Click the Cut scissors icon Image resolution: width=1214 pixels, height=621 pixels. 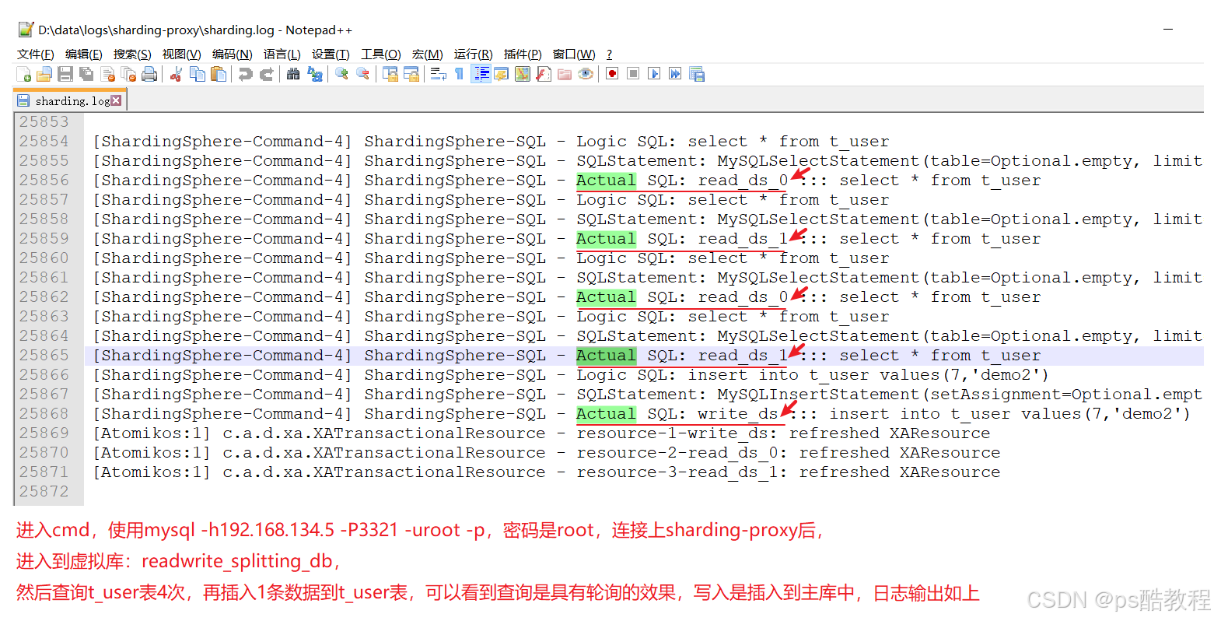177,74
